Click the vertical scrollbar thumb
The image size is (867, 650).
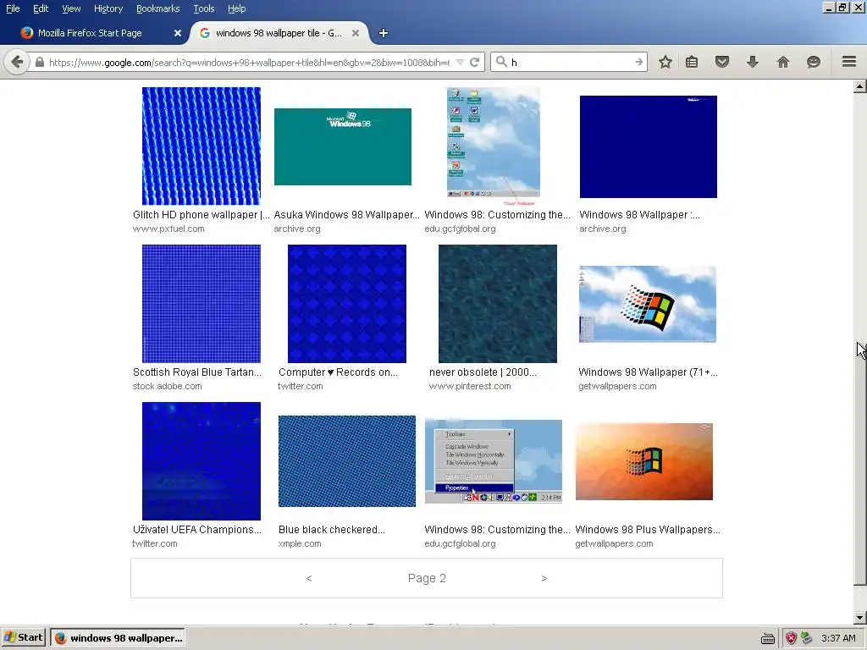[x=859, y=463]
